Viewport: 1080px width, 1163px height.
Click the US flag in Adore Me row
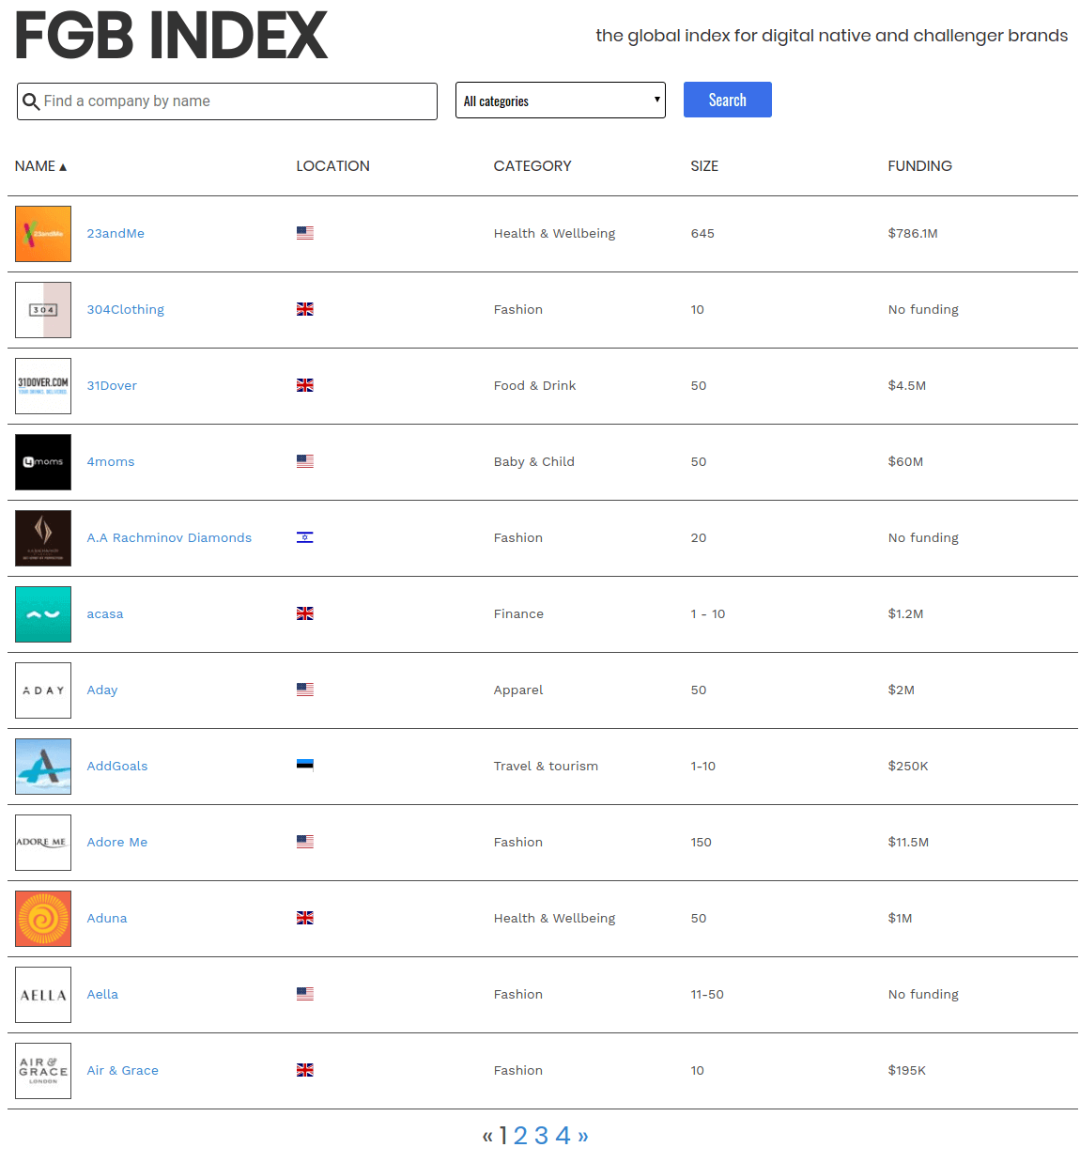point(305,842)
